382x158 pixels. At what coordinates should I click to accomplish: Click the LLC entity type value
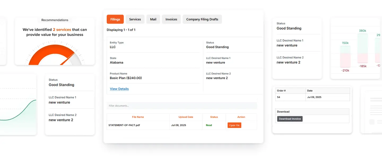click(113, 47)
